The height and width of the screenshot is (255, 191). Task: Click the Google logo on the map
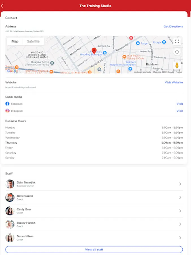[12, 71]
